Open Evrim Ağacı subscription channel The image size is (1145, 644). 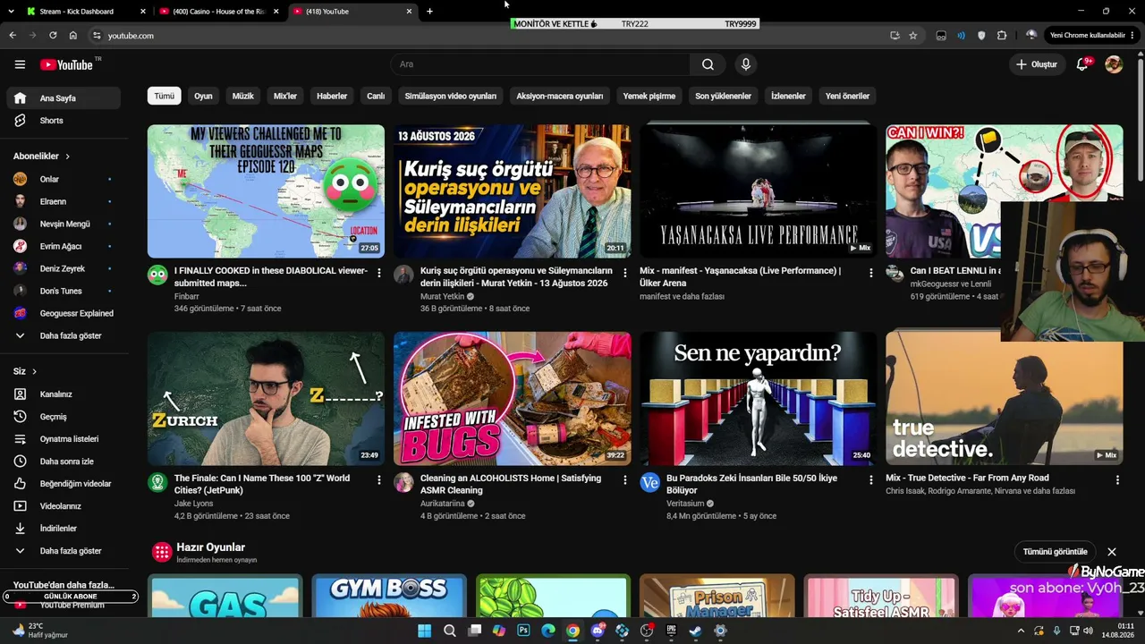coord(63,247)
